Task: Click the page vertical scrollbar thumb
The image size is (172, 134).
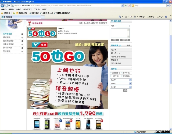Action: (171, 60)
